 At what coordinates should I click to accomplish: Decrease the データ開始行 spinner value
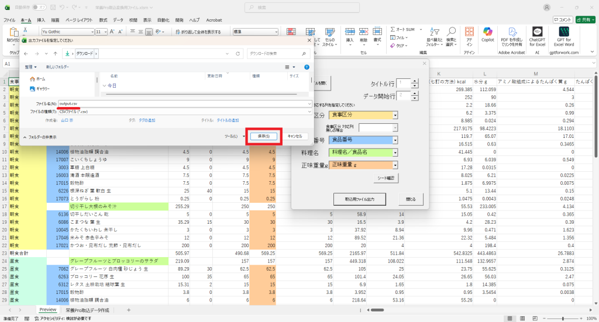[415, 98]
